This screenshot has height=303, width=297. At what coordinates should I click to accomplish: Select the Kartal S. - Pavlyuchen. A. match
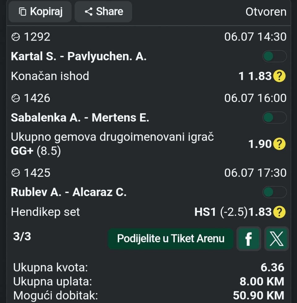79,56
